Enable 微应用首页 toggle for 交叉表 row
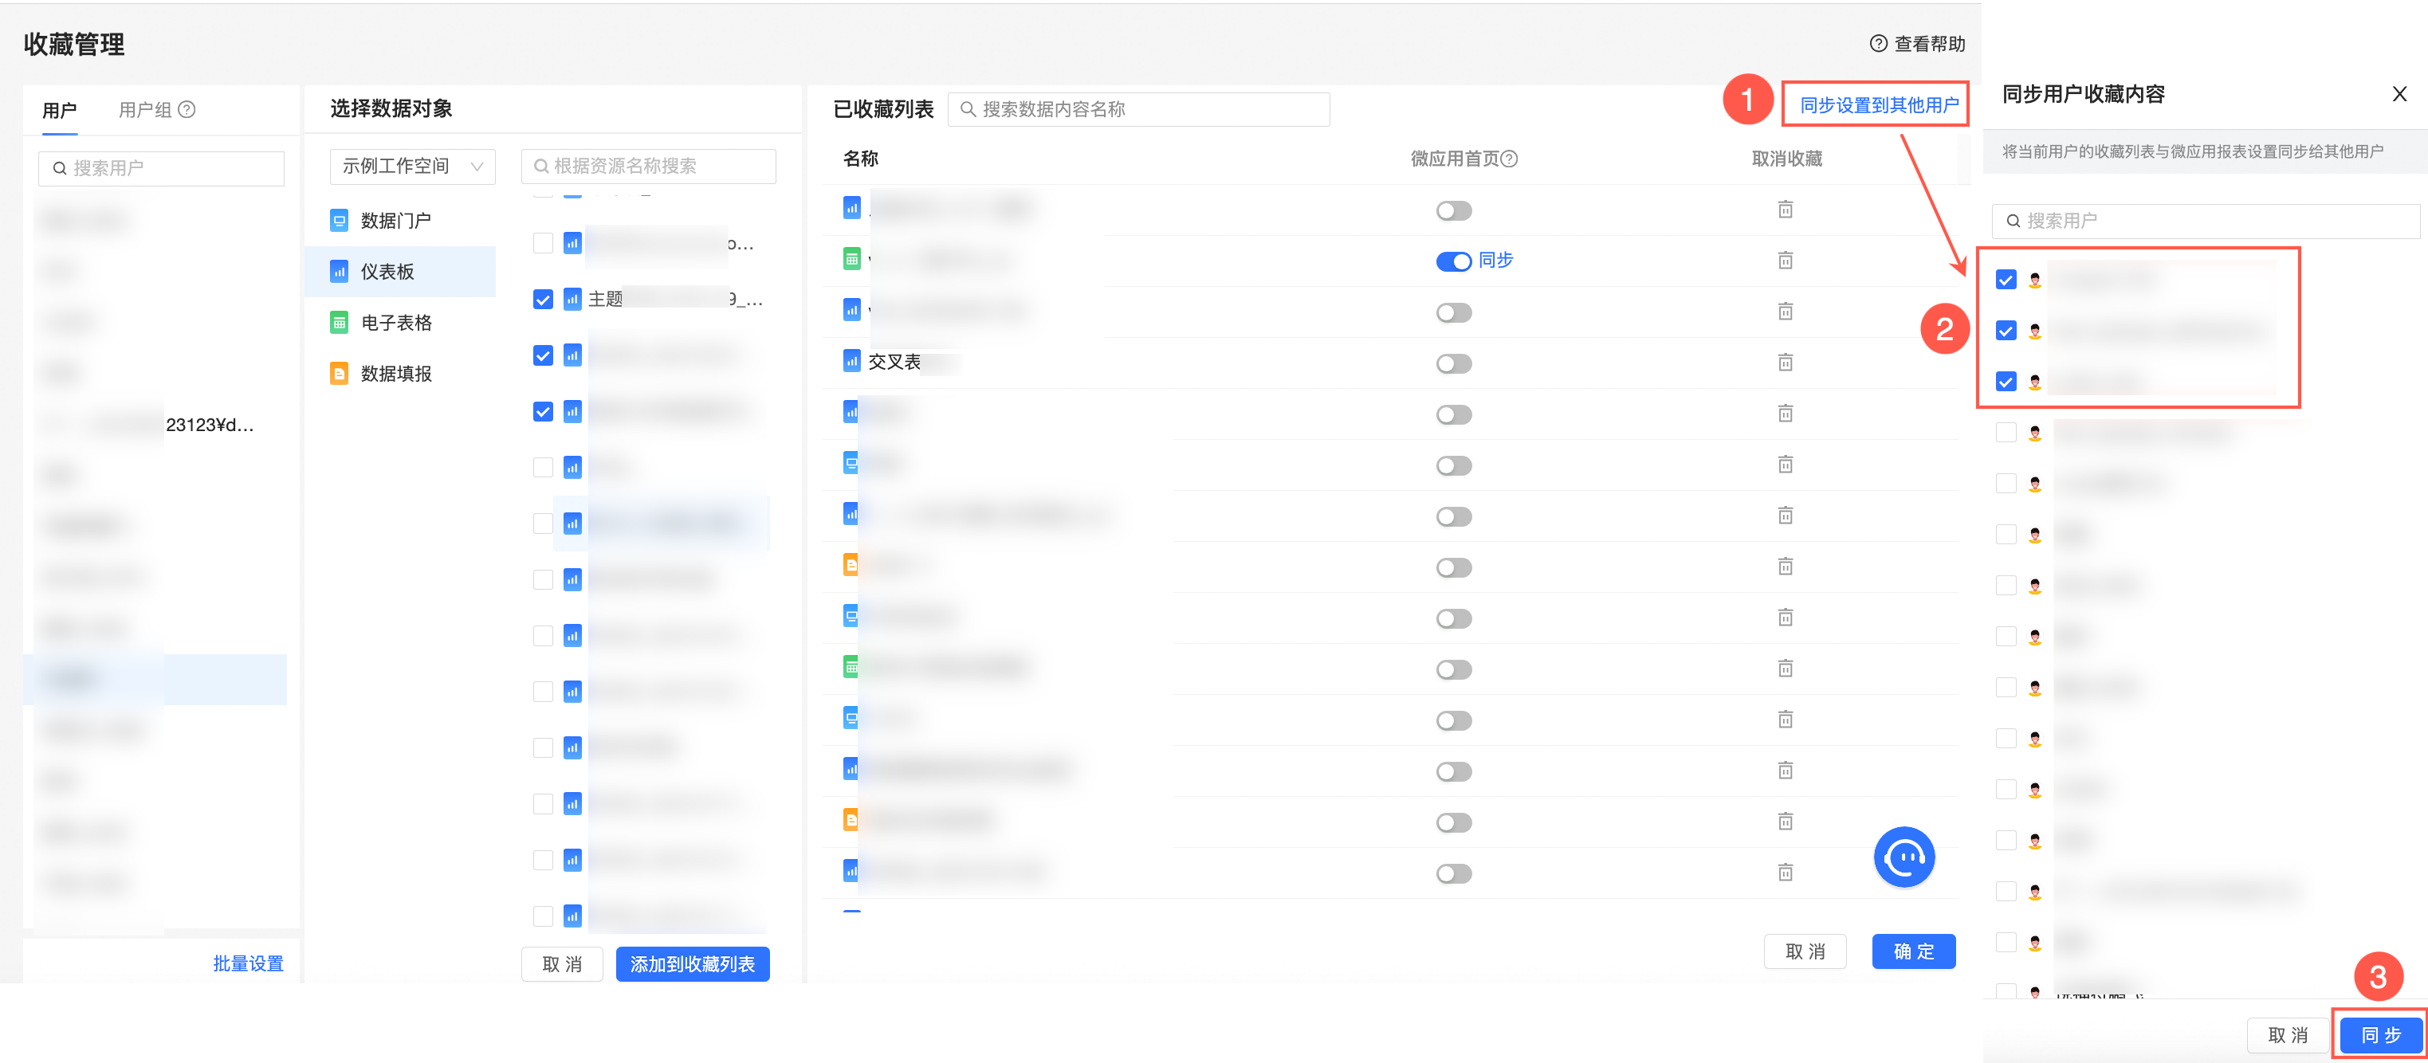 coord(1453,363)
